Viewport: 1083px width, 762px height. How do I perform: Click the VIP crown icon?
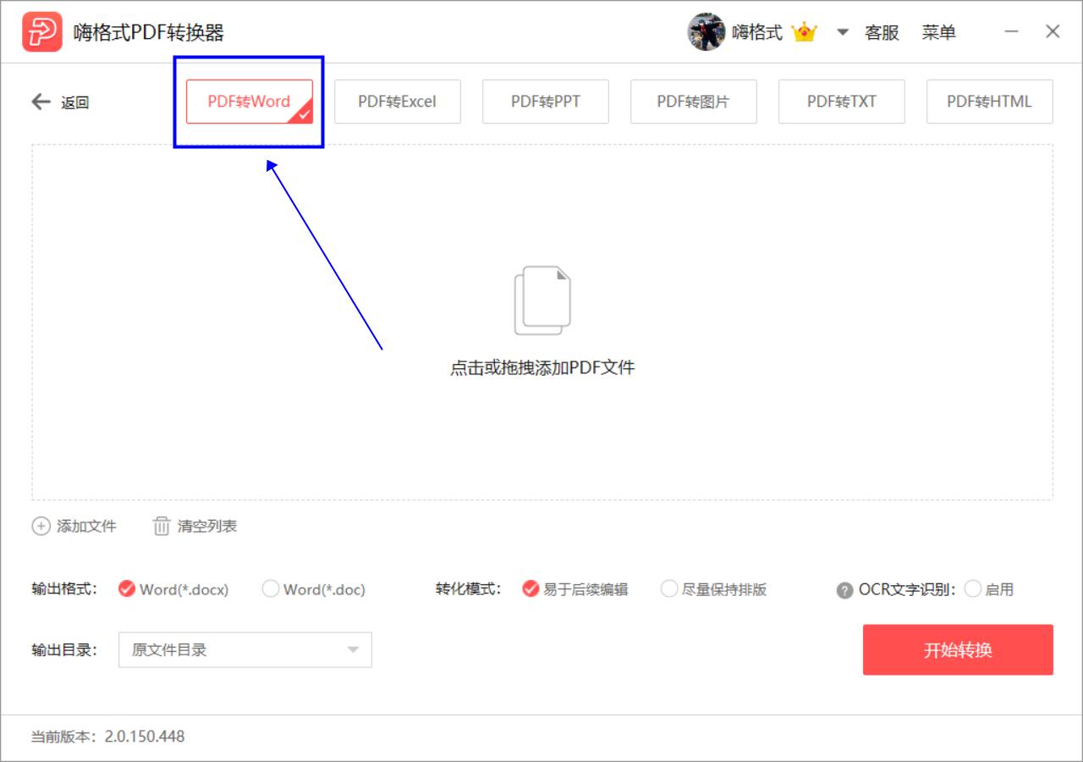point(804,32)
